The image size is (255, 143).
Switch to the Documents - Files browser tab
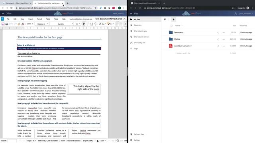[x=17, y=3]
